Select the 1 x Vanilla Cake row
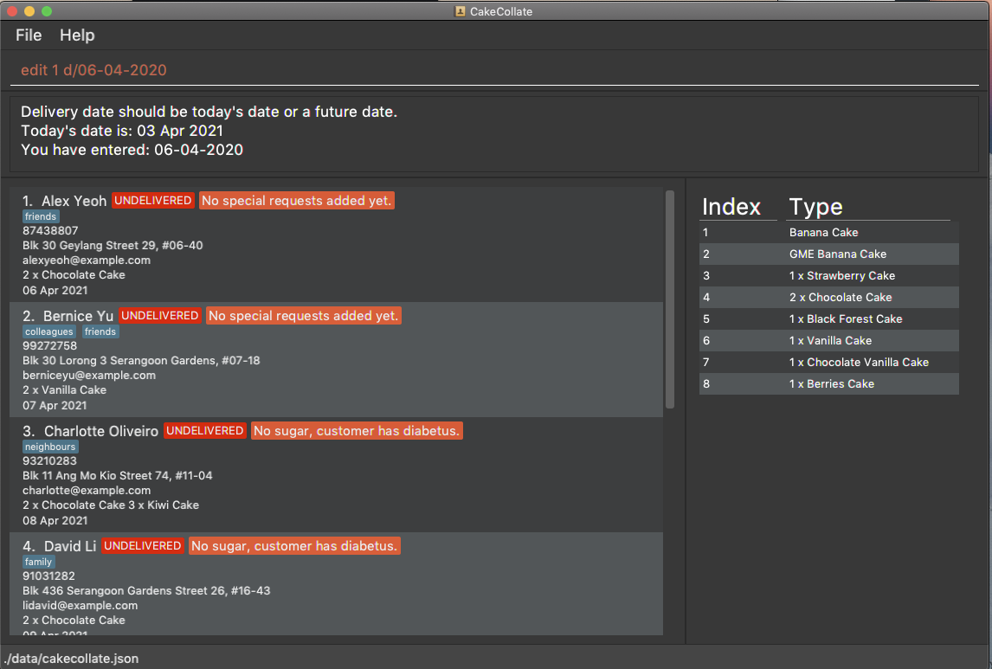Screen dimensions: 992x669 828,340
